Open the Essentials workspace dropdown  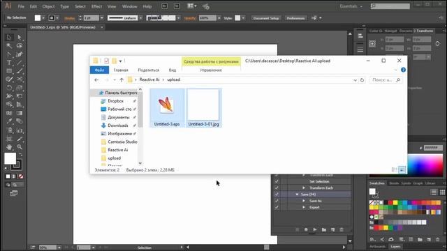click(351, 6)
